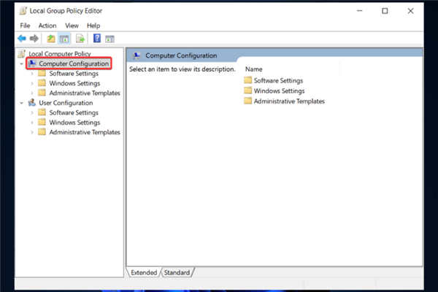Select User Configuration in the tree
The height and width of the screenshot is (292, 438).
[x=66, y=103]
